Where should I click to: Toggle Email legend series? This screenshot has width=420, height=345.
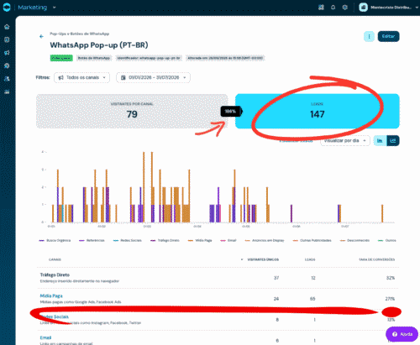[x=228, y=240]
